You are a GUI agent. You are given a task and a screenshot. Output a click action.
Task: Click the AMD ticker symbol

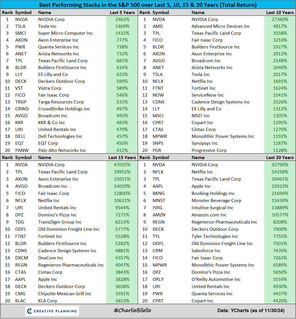tap(158, 26)
